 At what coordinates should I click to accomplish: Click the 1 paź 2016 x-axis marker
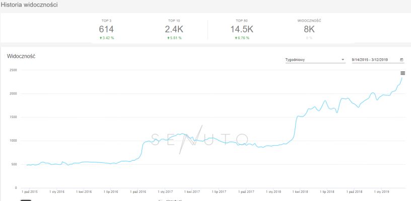(138, 191)
